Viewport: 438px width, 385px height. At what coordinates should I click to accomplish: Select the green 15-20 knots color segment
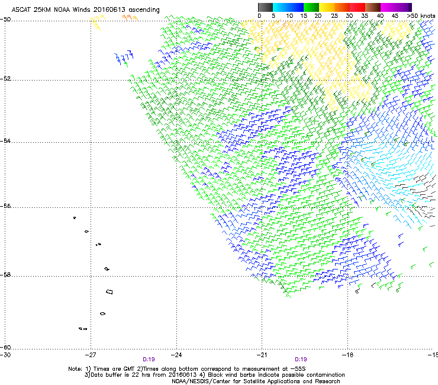coord(311,7)
